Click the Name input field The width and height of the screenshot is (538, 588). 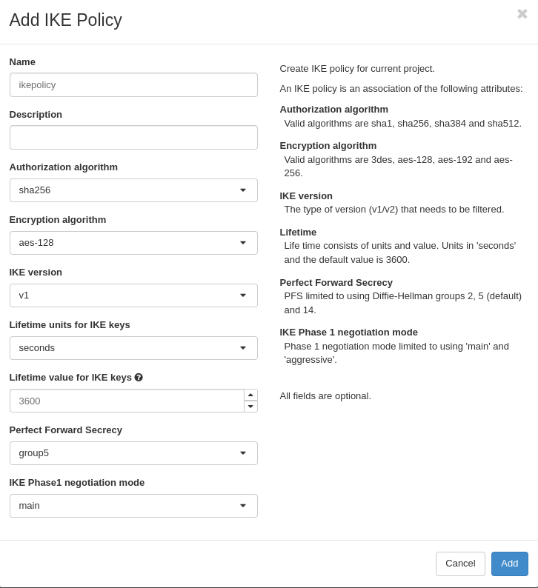coord(133,85)
